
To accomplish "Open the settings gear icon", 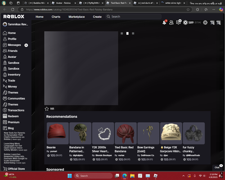I will pyautogui.click(x=205, y=22).
